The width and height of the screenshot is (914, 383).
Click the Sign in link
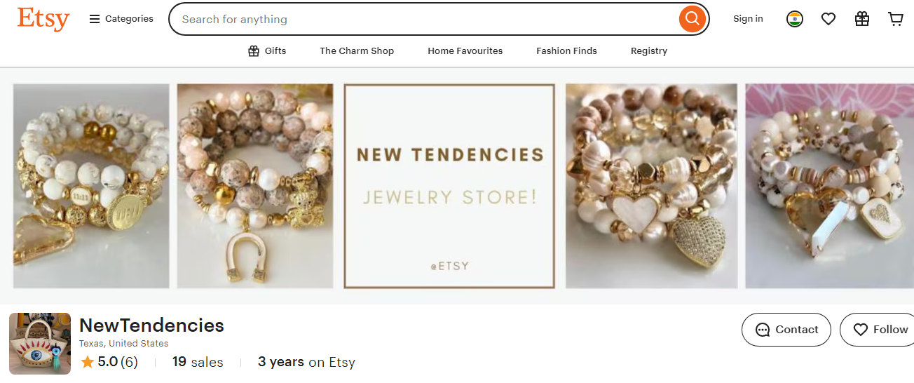click(748, 19)
